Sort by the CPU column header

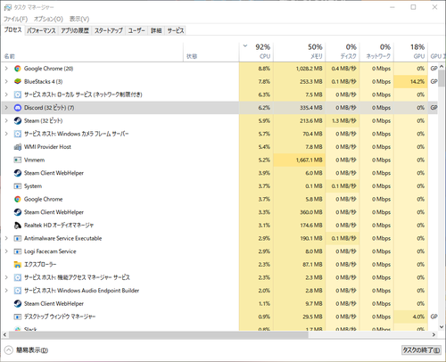point(256,52)
